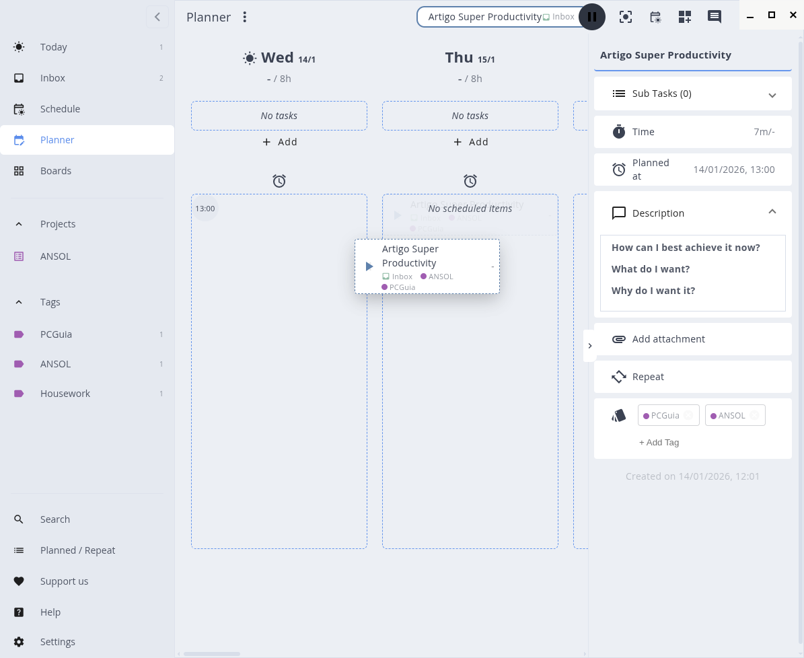Open Planner three-dot options menu
Screen dimensions: 804x658
point(245,17)
